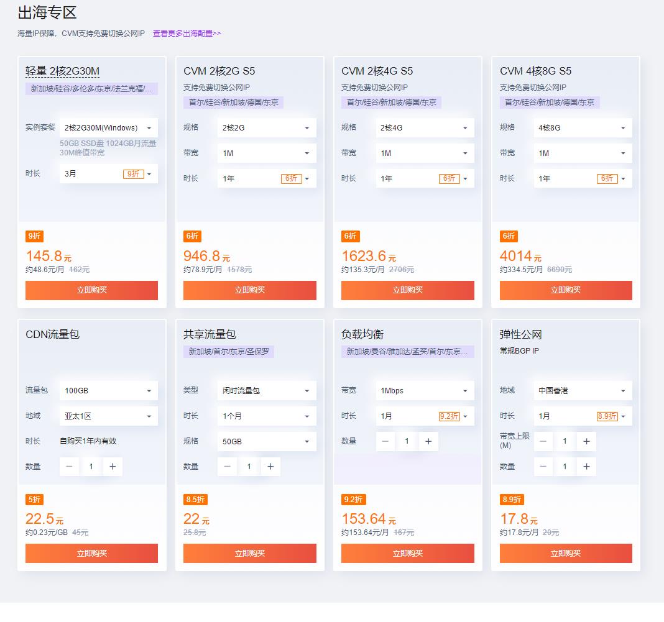This screenshot has width=664, height=622.
Task: Open 规格 50GB dropdown in 共享流量包 card
Action: [x=267, y=441]
